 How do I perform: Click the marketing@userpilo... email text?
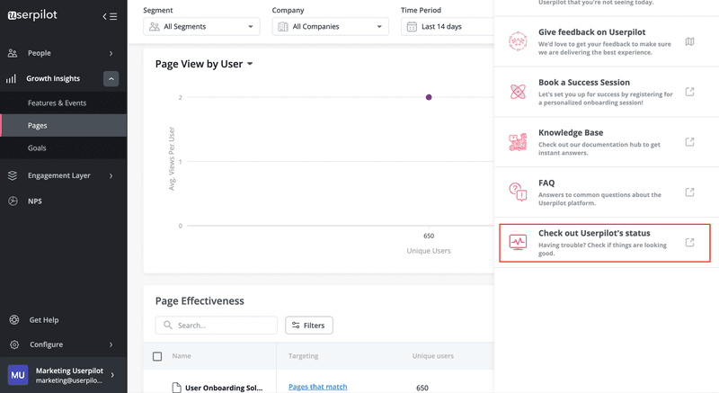69,380
